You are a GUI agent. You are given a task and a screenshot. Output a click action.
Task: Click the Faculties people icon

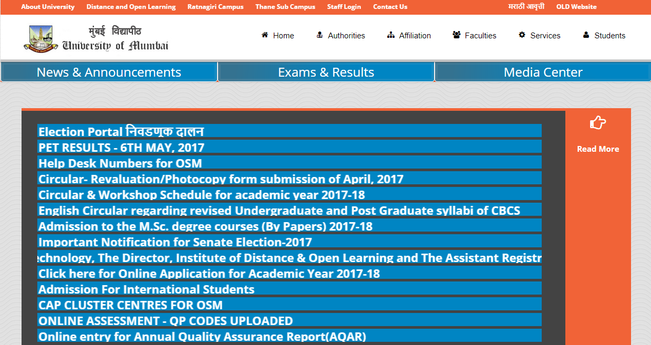pos(456,35)
